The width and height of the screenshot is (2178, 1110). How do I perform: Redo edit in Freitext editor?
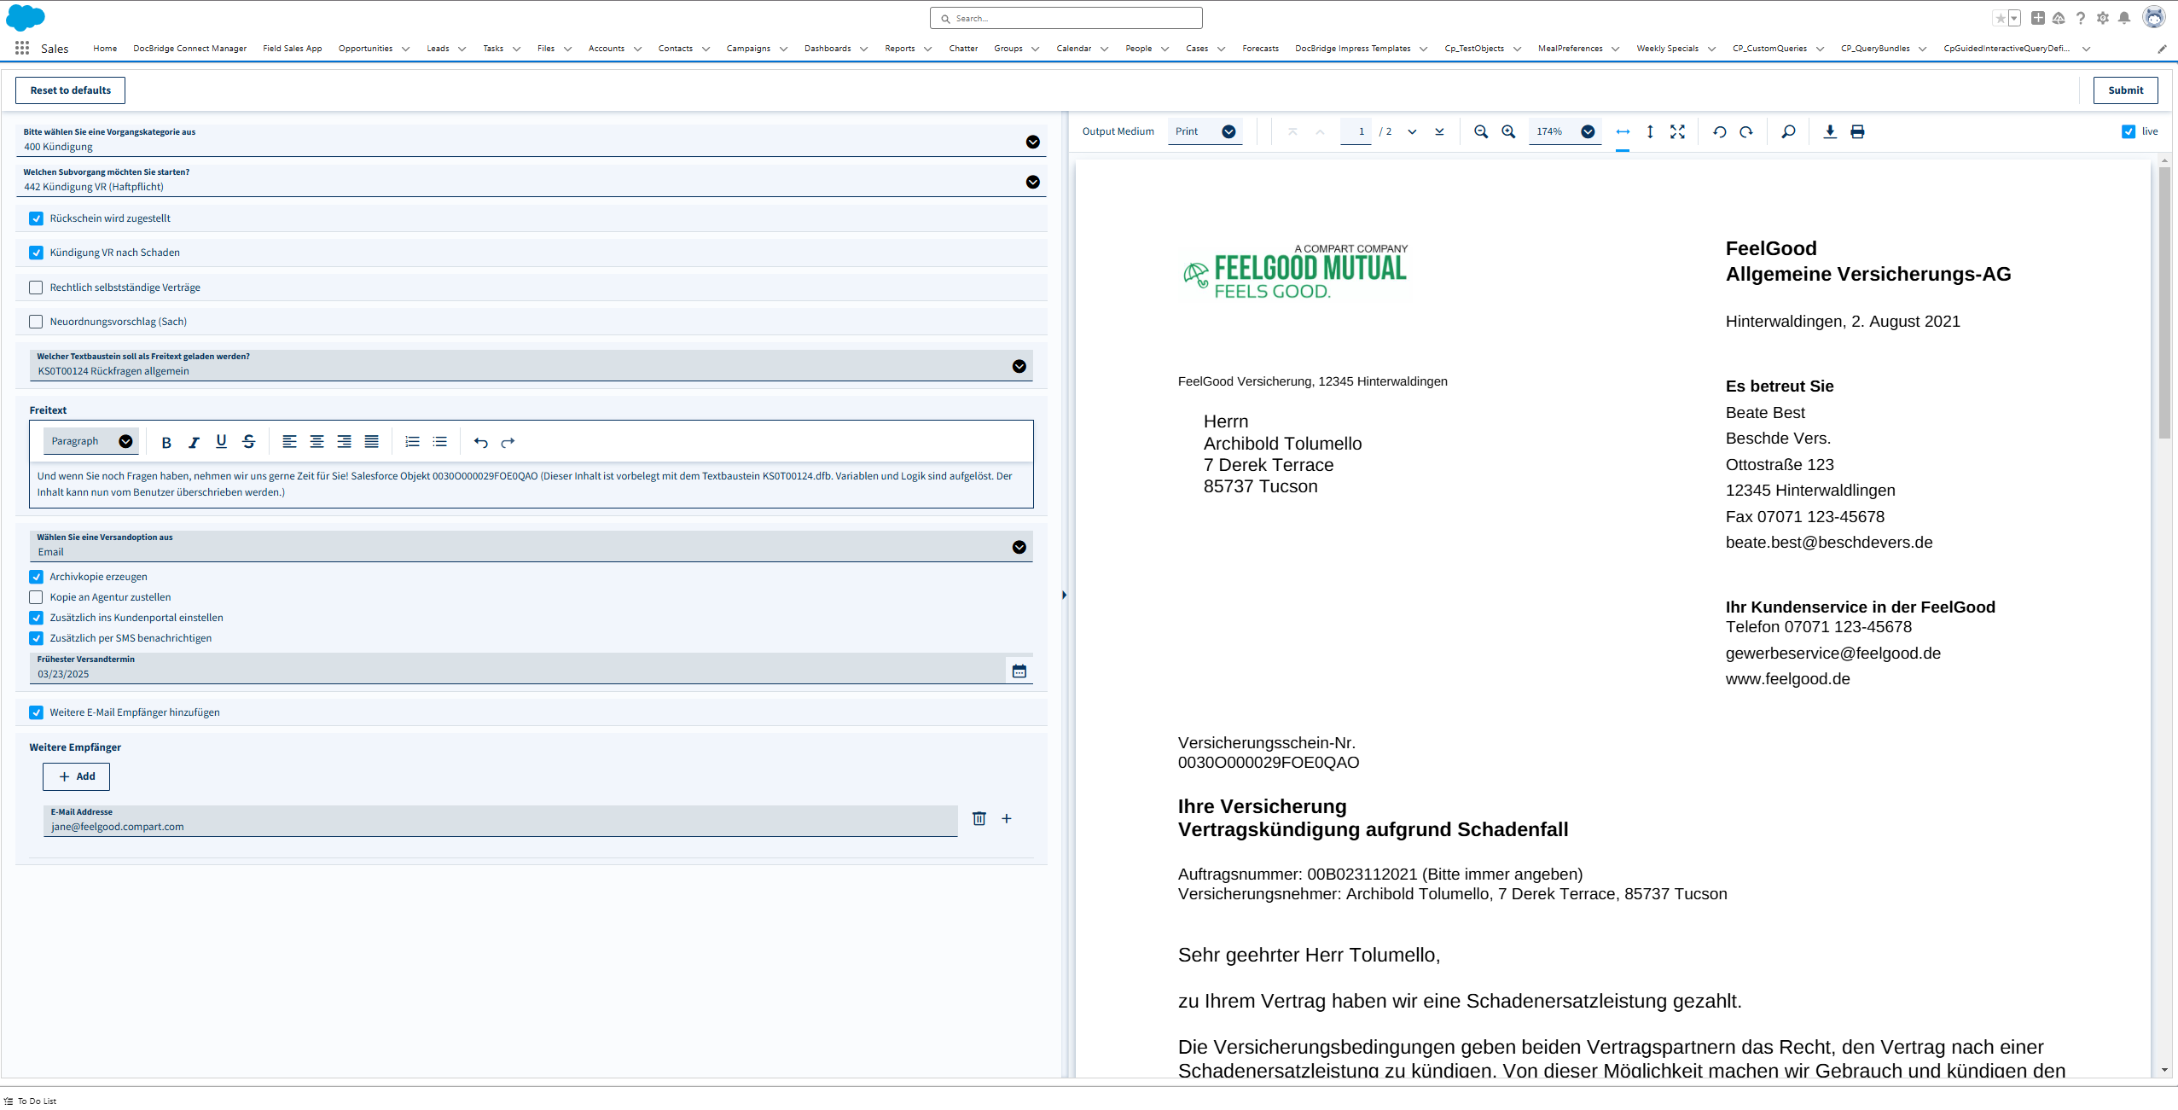pos(508,442)
